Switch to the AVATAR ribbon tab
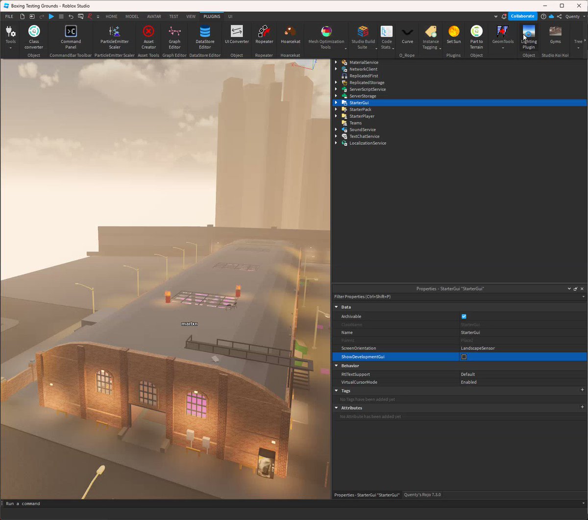The height and width of the screenshot is (520, 588). (154, 16)
